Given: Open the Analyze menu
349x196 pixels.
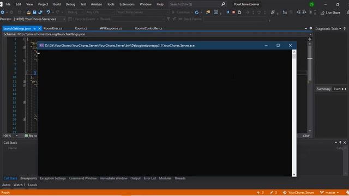Looking at the screenshot, I should click(97, 4).
